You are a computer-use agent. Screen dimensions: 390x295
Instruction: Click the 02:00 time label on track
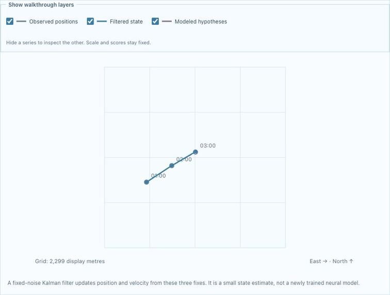tap(184, 159)
